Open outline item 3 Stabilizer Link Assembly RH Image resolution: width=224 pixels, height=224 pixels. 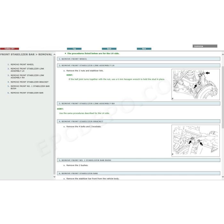click(27, 76)
